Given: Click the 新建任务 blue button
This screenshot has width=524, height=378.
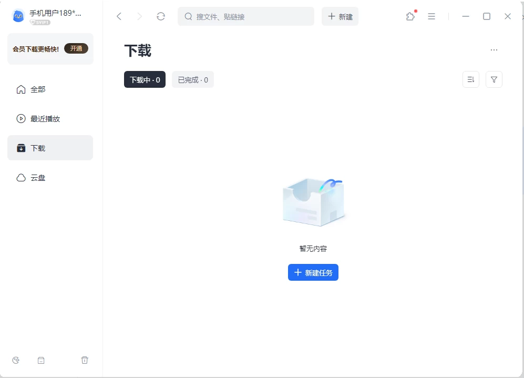Looking at the screenshot, I should (313, 272).
